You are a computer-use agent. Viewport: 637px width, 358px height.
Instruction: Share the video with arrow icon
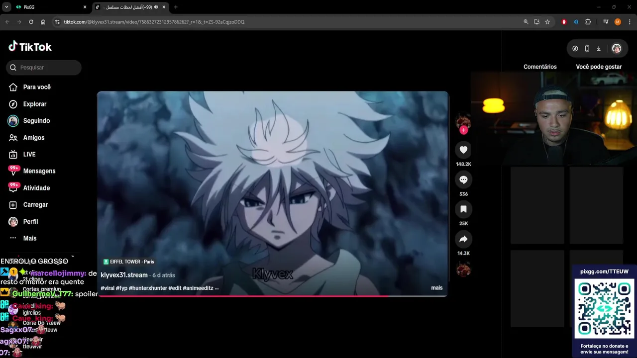point(463,239)
